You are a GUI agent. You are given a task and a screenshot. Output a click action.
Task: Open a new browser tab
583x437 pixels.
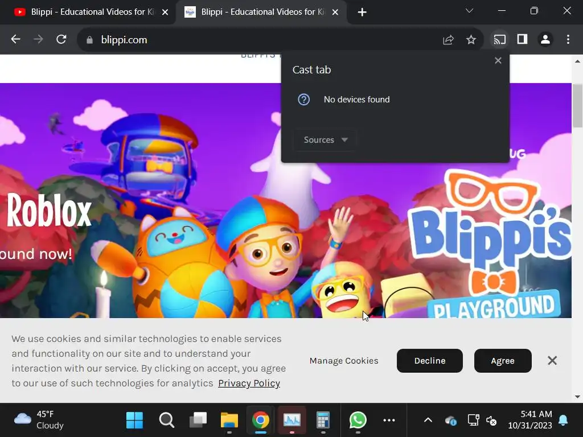(362, 13)
